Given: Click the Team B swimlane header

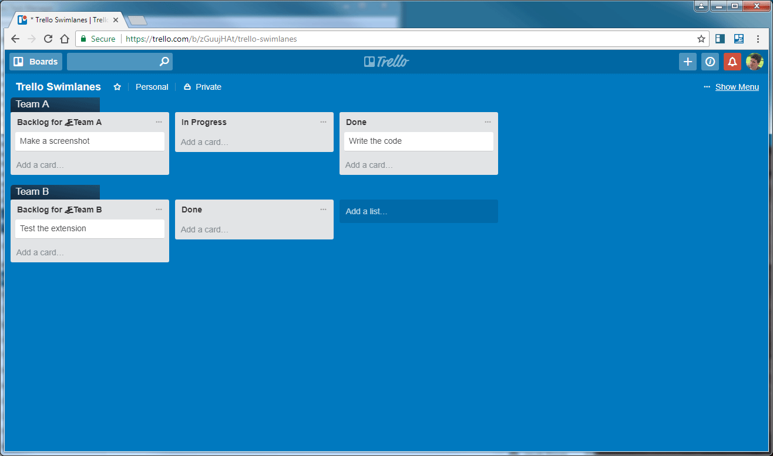Looking at the screenshot, I should pyautogui.click(x=55, y=192).
